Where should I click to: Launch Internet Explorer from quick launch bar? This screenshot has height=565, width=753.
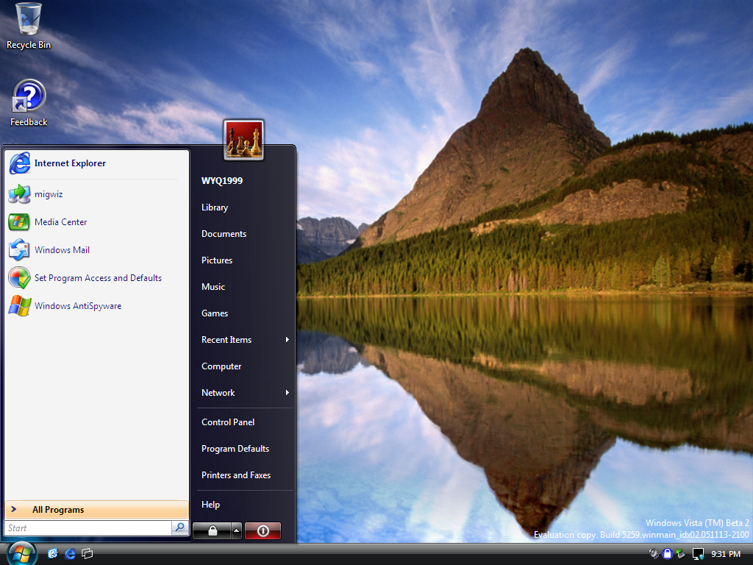tap(70, 554)
